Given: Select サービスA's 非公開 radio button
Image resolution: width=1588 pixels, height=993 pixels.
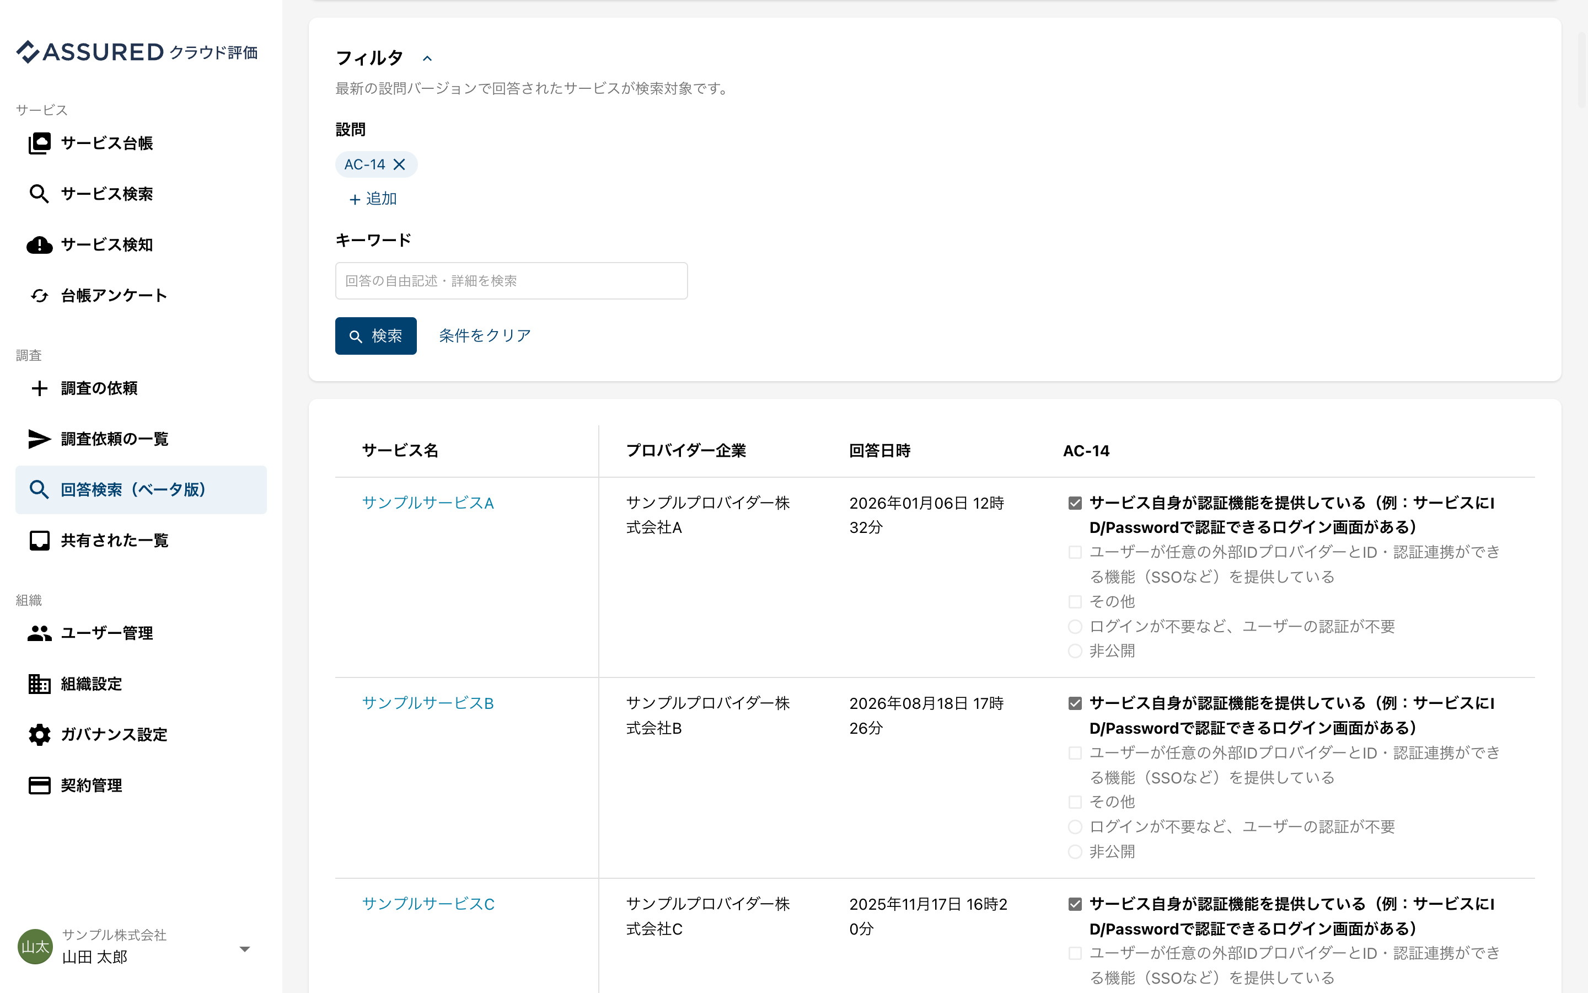Looking at the screenshot, I should [1075, 651].
